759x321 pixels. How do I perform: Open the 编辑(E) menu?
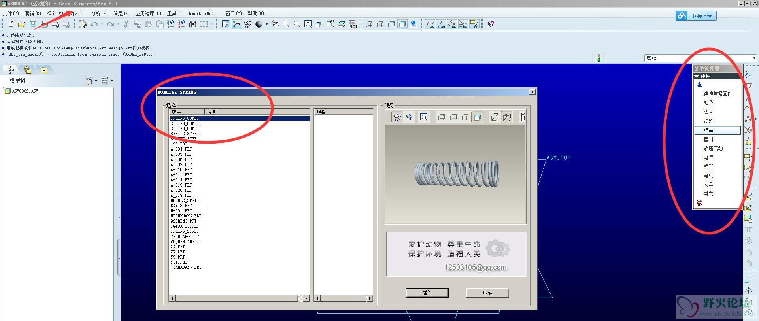pyautogui.click(x=33, y=13)
